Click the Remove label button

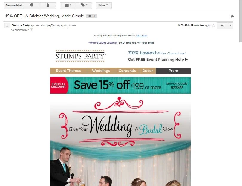[14, 5]
